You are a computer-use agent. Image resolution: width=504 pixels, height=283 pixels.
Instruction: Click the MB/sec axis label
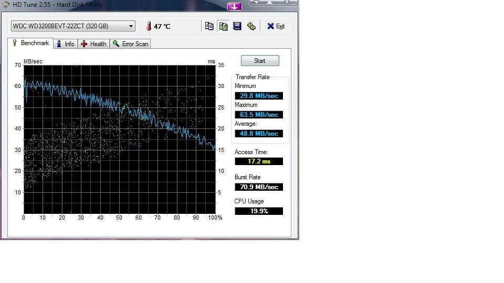click(x=33, y=61)
